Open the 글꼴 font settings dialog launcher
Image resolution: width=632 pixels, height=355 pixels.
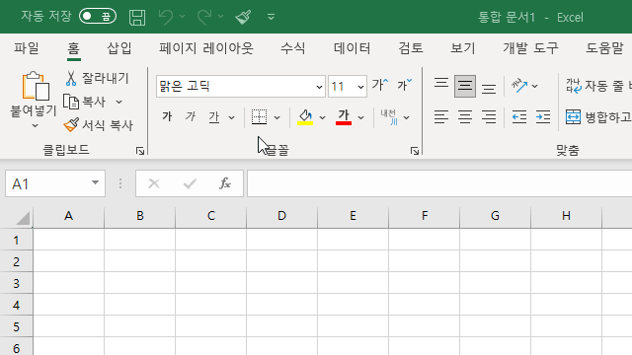(415, 151)
